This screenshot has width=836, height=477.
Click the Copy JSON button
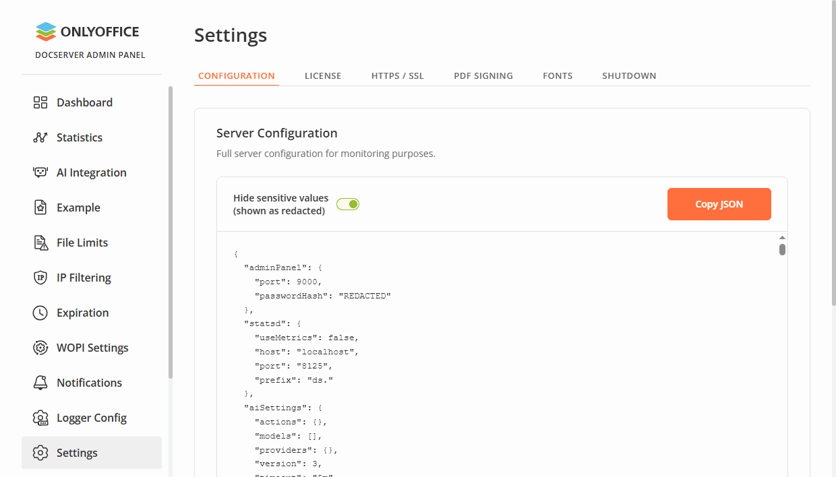(719, 203)
